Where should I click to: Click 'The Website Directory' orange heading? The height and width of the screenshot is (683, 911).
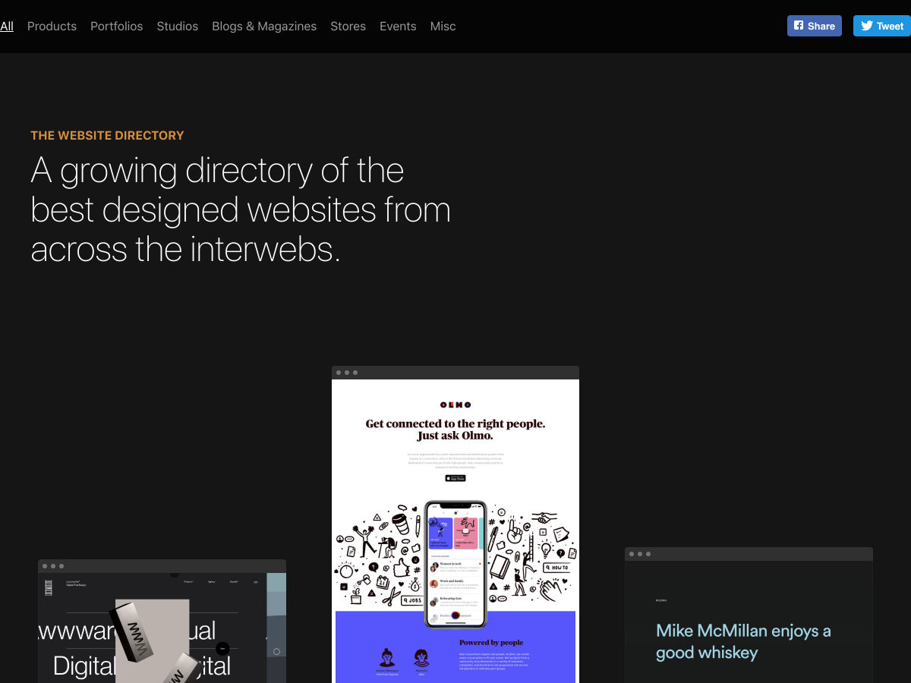(x=107, y=135)
